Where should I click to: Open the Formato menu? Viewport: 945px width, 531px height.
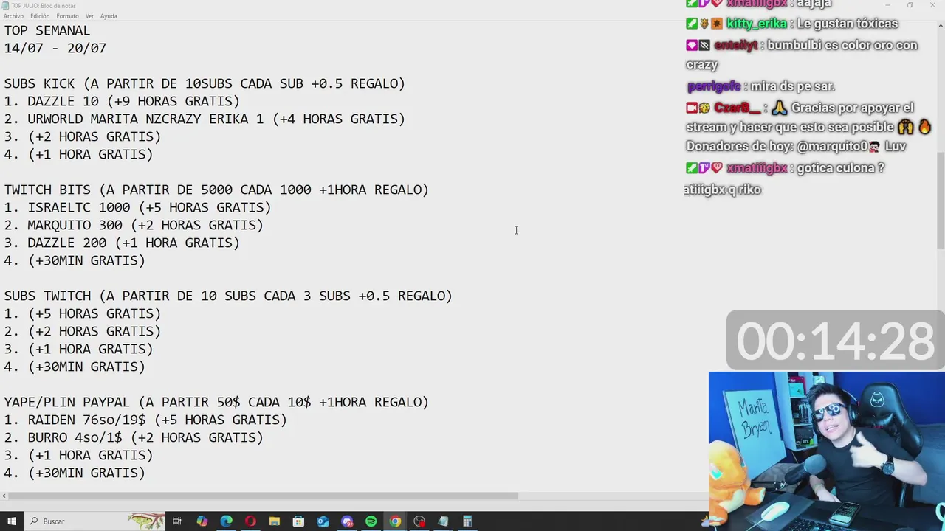click(x=67, y=15)
